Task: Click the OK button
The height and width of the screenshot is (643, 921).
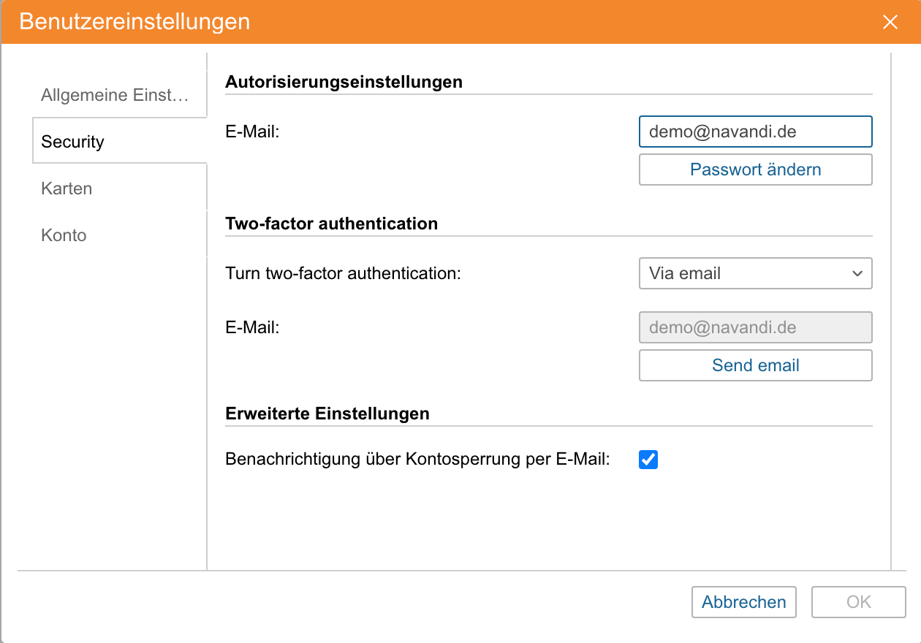Action: click(858, 602)
